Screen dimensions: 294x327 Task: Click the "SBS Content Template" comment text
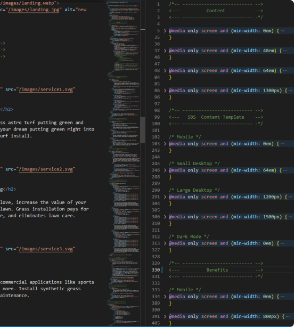click(x=216, y=117)
